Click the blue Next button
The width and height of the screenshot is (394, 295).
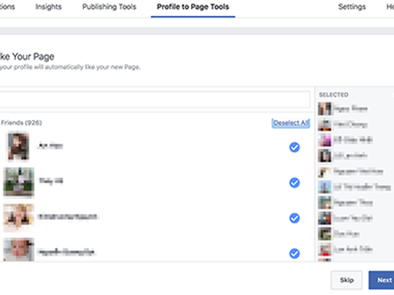382,280
